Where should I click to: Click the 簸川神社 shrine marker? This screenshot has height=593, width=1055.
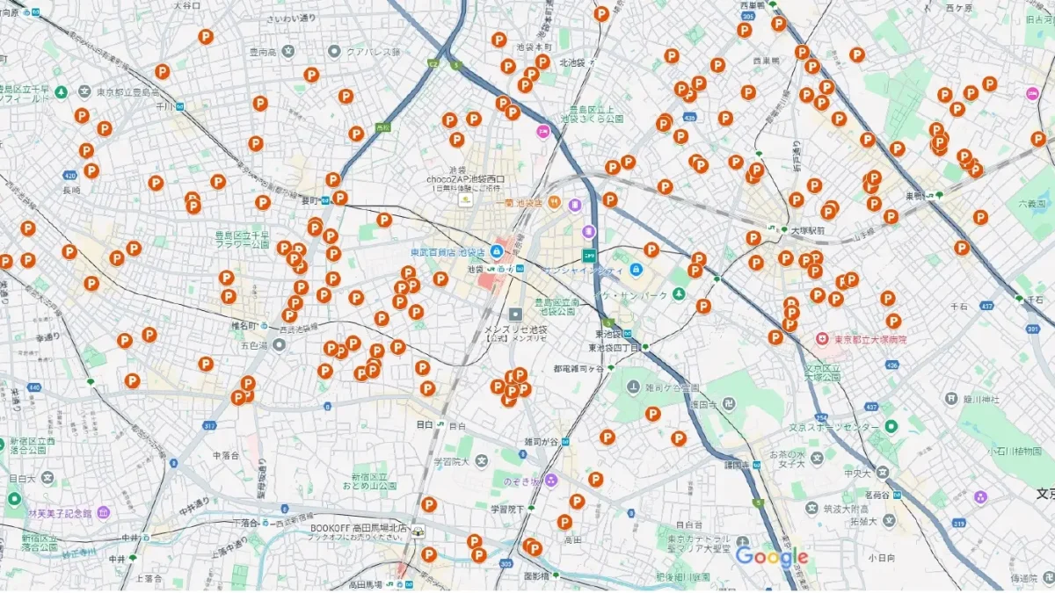tap(949, 398)
